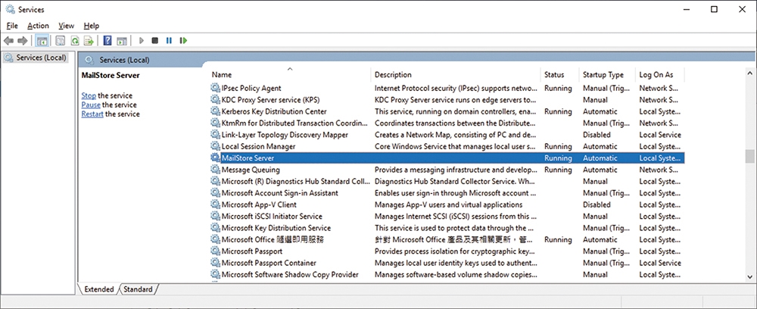Select the Microsoft Passport Container service
This screenshot has width=757, height=309.
click(447, 263)
